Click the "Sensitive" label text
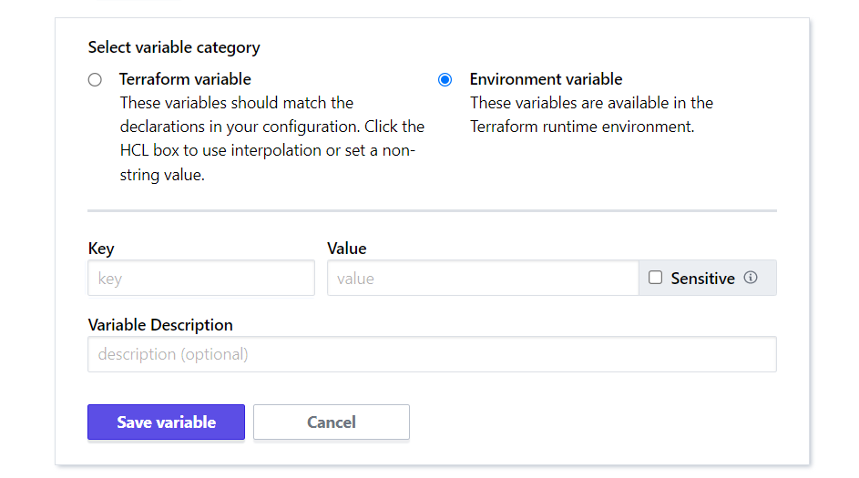This screenshot has width=859, height=478. point(702,279)
